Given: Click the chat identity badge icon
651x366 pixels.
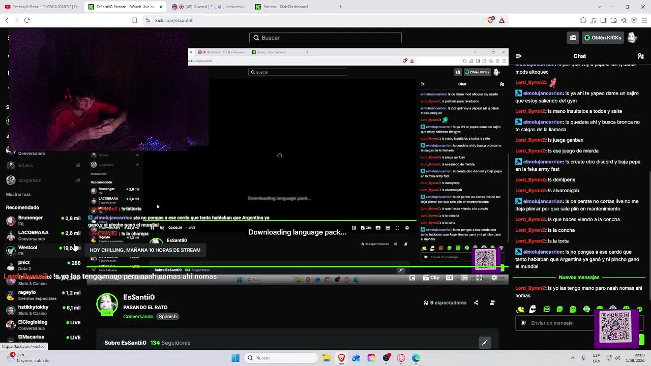Looking at the screenshot, I should [523, 323].
